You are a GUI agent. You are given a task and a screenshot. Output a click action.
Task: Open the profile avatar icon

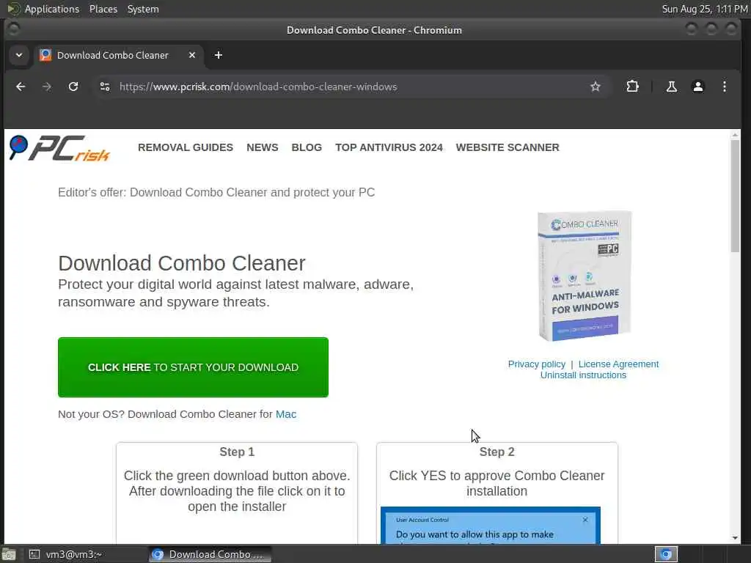point(698,87)
